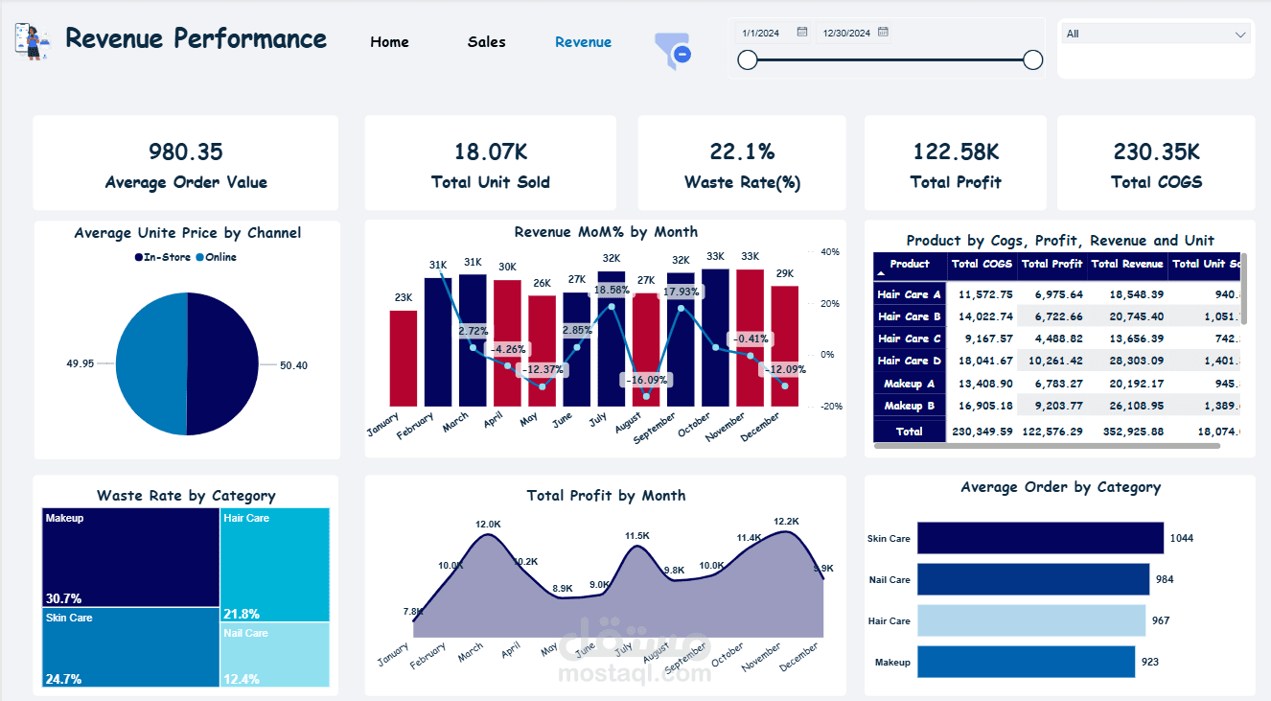Open the Revenue page tab
The width and height of the screenshot is (1271, 701).
583,42
